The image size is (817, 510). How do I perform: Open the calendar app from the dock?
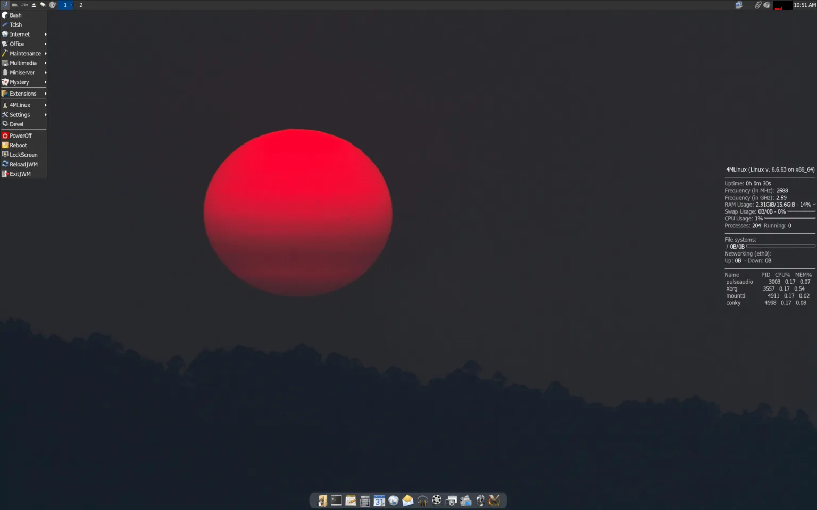[x=379, y=500]
